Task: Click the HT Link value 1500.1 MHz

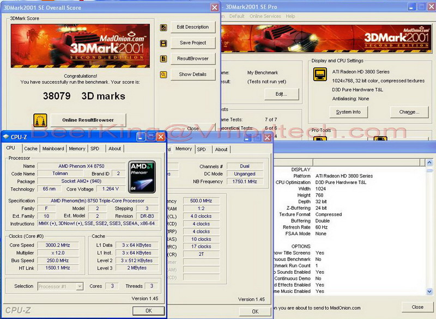Action: [58, 268]
